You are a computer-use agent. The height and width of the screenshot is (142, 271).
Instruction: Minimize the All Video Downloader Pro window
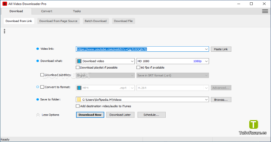coord(239,4)
